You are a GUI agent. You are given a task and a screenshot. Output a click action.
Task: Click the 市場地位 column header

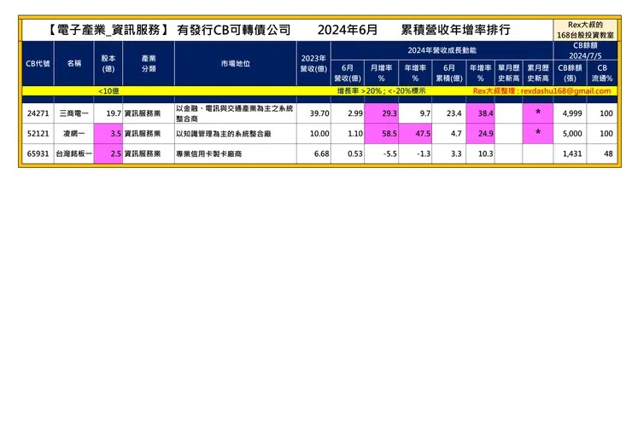click(x=236, y=63)
